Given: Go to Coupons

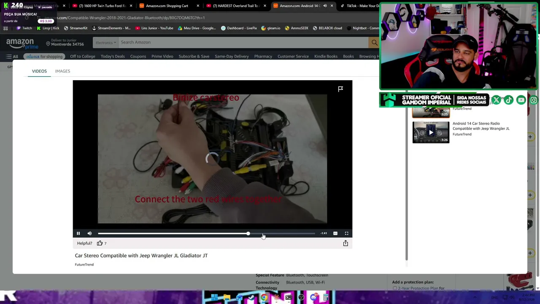Looking at the screenshot, I should (138, 57).
